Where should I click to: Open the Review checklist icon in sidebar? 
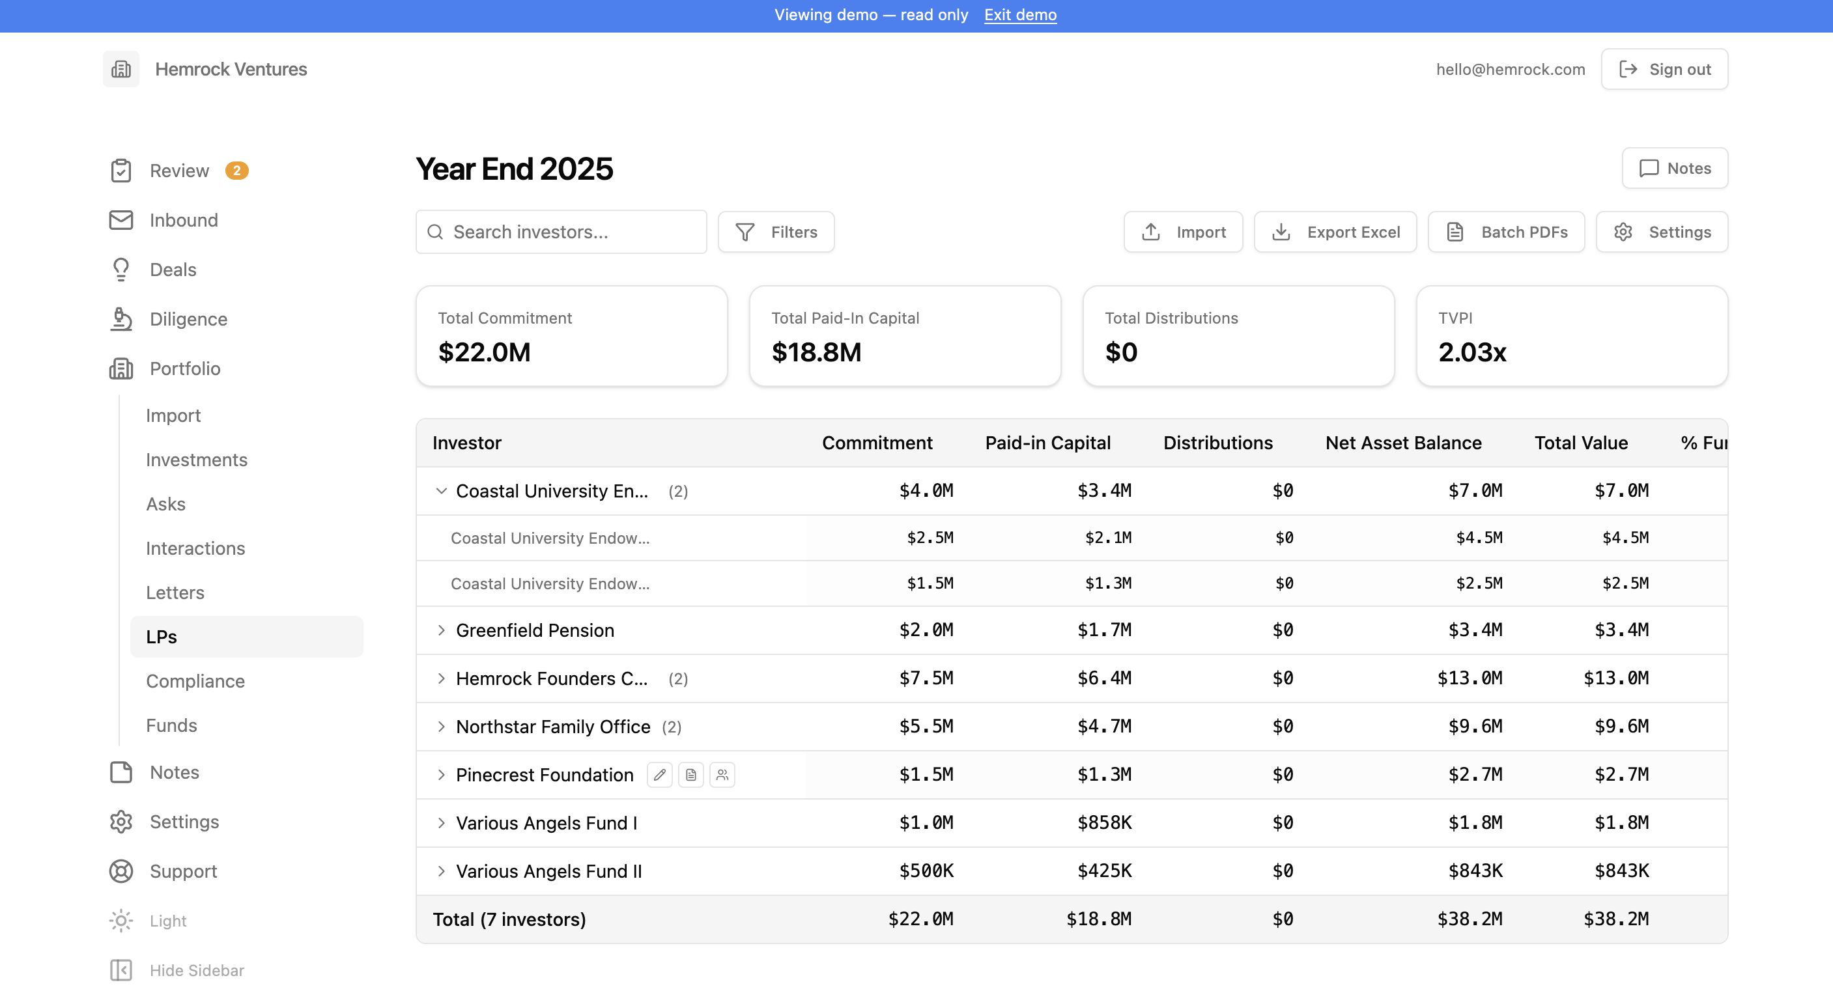tap(121, 171)
